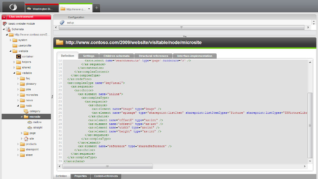The image size is (318, 179).
Task: Click the category folder icon
Action: 26,111
